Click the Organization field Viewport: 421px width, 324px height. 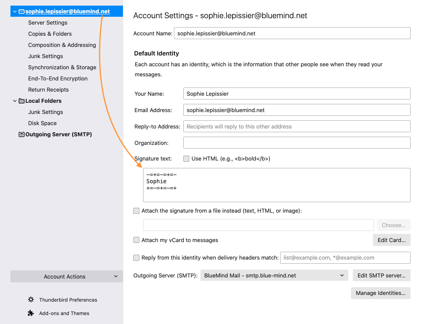pos(297,143)
